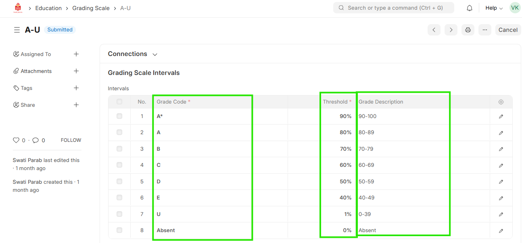The height and width of the screenshot is (243, 522).
Task: Click in the search command bar
Action: tap(393, 8)
